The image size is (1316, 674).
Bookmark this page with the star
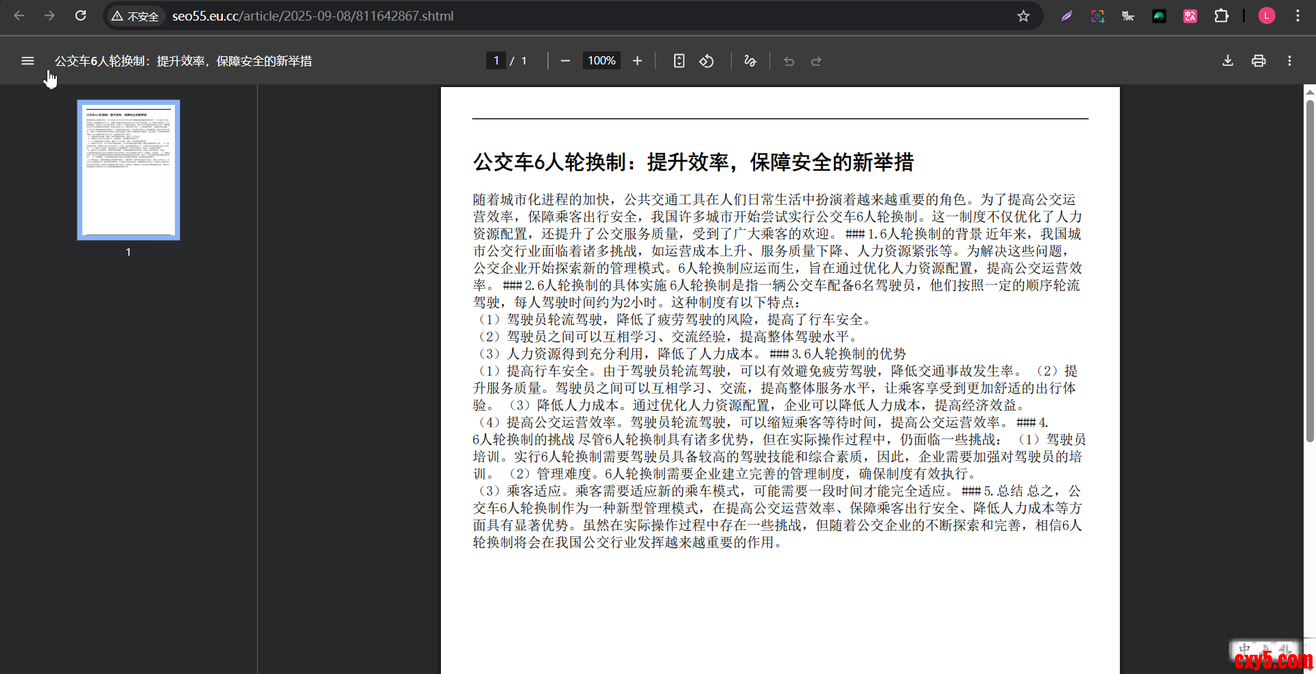point(1024,16)
